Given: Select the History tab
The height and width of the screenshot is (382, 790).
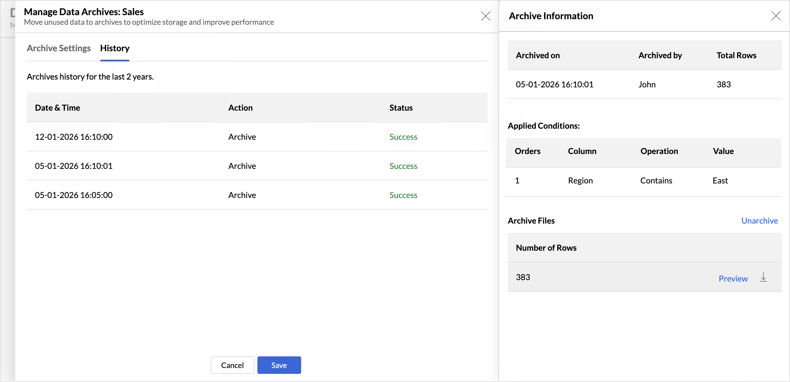Looking at the screenshot, I should tap(115, 48).
